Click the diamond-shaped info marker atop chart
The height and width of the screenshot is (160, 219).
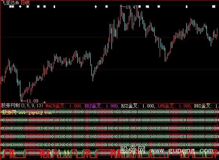click(20, 6)
